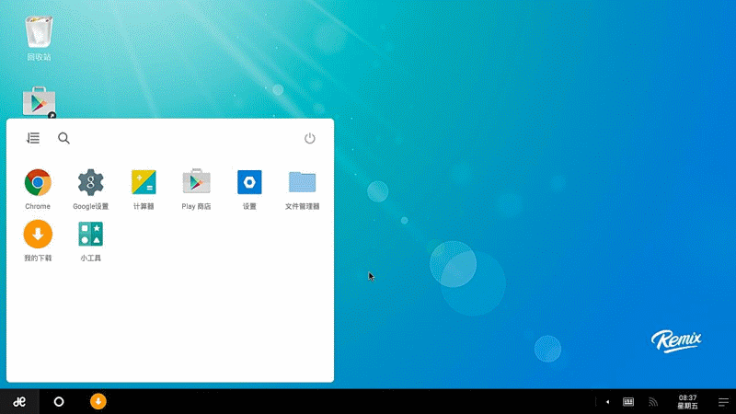Viewport: 736px width, 414px height.
Task: Open Chrome from the app launcher
Action: click(x=38, y=189)
